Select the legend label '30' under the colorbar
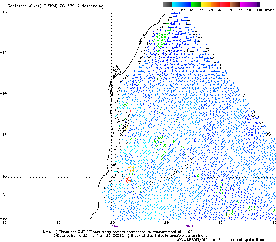The image size is (276, 242). (220, 10)
